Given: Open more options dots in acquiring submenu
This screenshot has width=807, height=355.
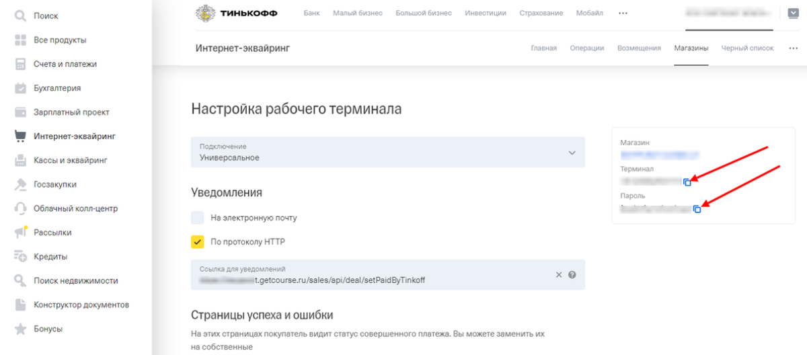Looking at the screenshot, I should coord(793,48).
